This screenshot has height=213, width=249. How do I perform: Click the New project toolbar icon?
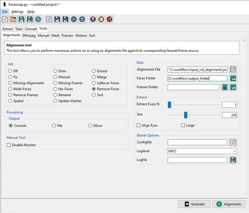click(5, 19)
